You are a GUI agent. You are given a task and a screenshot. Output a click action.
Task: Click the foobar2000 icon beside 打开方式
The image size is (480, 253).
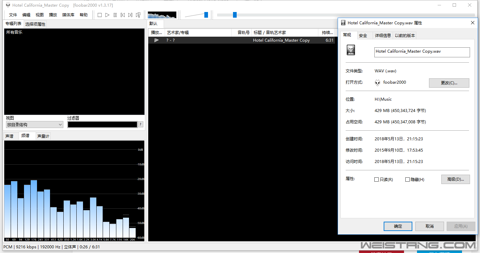pos(377,83)
